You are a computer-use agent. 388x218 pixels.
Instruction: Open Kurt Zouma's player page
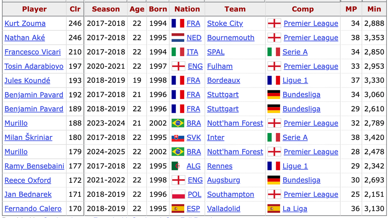click(x=25, y=24)
